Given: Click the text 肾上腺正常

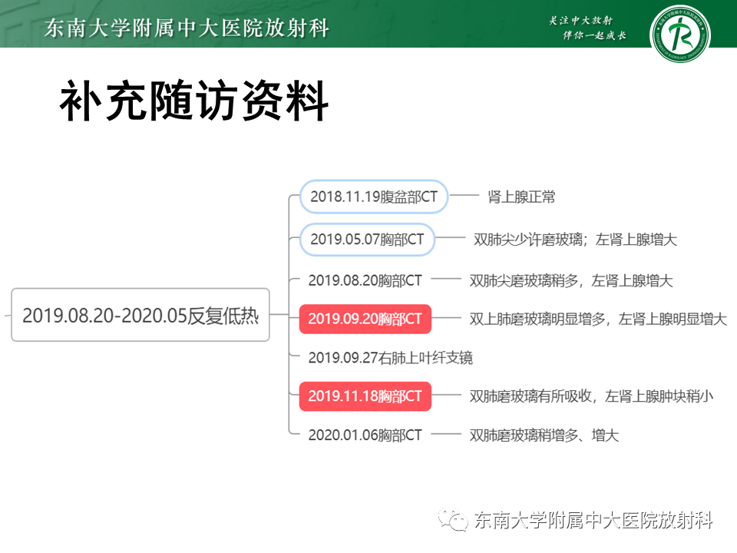Looking at the screenshot, I should click(521, 197).
